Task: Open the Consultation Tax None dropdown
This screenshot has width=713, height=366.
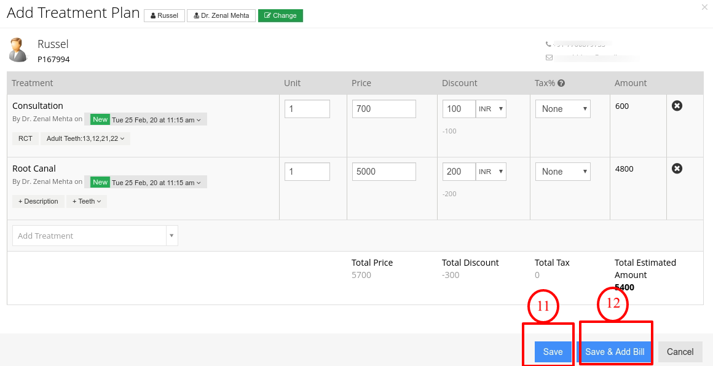Action: click(563, 109)
